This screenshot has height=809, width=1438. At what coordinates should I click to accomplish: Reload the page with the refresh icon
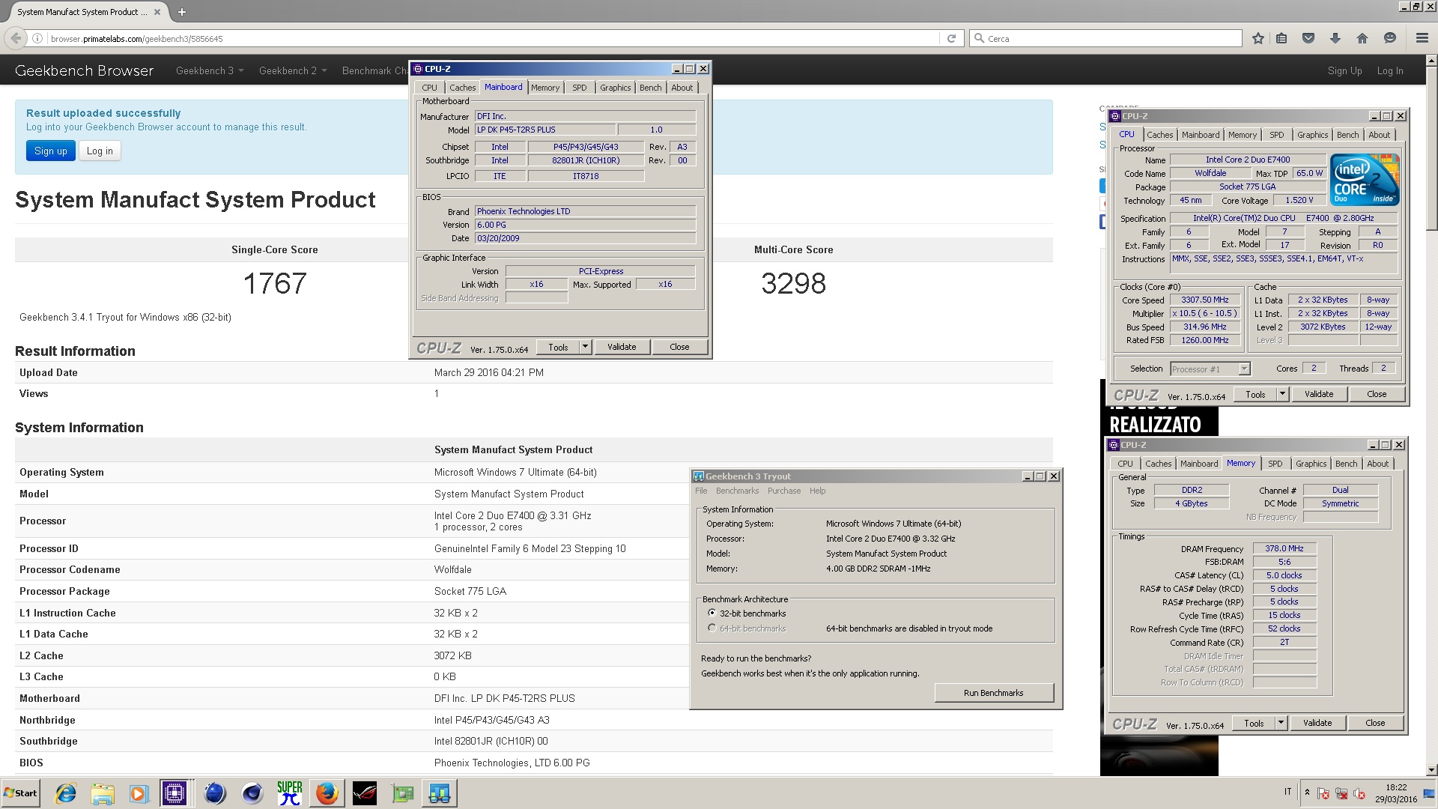[951, 38]
